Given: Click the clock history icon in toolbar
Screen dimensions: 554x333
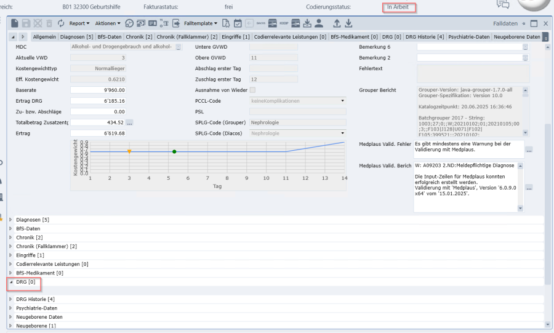Looking at the screenshot, I should 129,23.
